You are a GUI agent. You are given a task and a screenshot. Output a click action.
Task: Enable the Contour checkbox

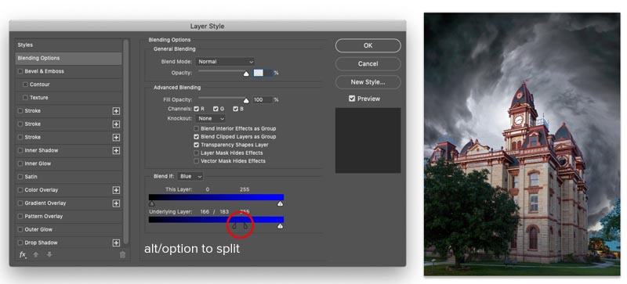pyautogui.click(x=25, y=84)
